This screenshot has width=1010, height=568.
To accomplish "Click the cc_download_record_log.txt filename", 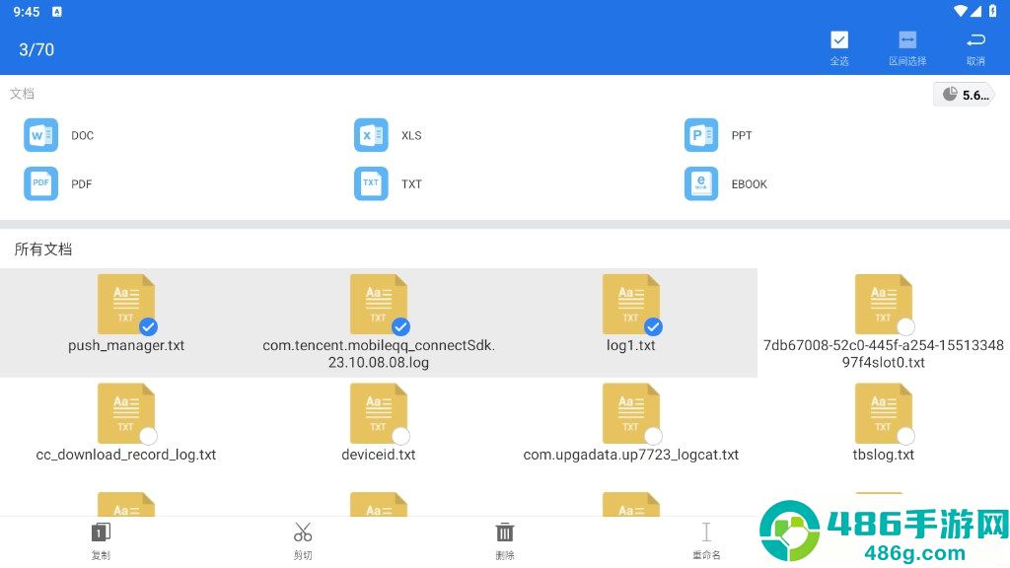I will (126, 455).
